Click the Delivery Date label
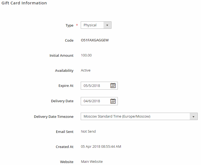Image resolution: width=201 pixels, height=165 pixels. [x=62, y=101]
